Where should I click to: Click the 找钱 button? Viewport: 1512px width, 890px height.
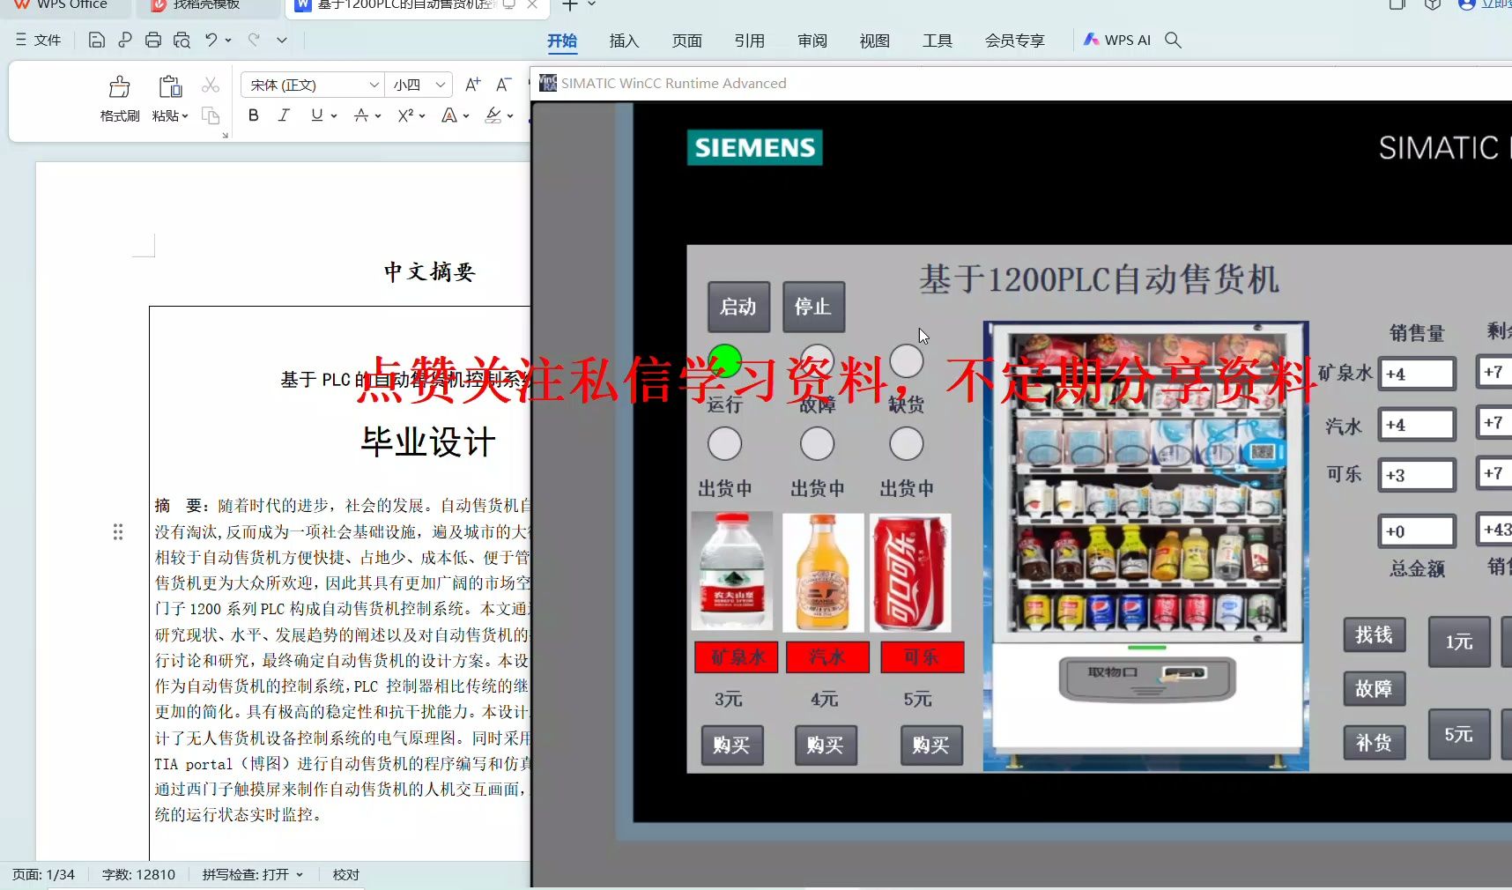tap(1374, 635)
